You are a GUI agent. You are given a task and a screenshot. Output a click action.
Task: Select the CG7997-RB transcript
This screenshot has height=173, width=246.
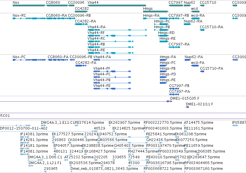(x=176, y=18)
